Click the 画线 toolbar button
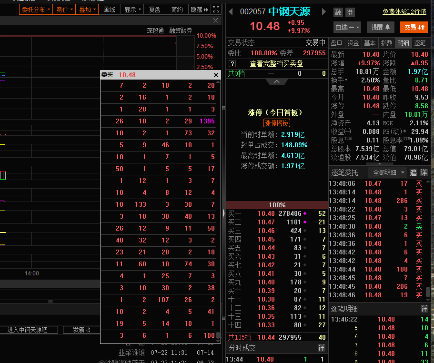Screen dimensions: 434x363 [x=109, y=10]
